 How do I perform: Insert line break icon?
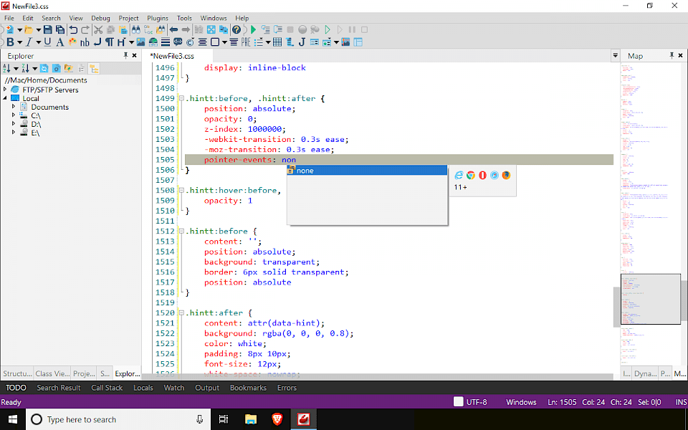tap(97, 42)
